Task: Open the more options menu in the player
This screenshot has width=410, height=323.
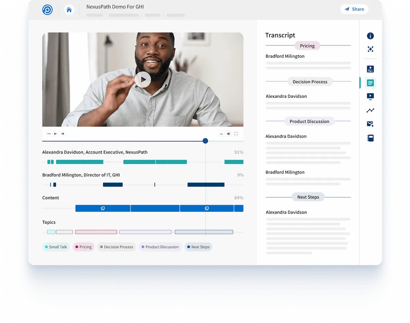Action: click(x=49, y=133)
